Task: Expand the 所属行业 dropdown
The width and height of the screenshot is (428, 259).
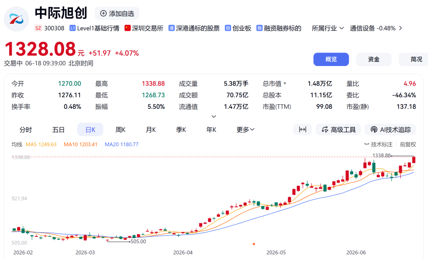Action: 328,28
